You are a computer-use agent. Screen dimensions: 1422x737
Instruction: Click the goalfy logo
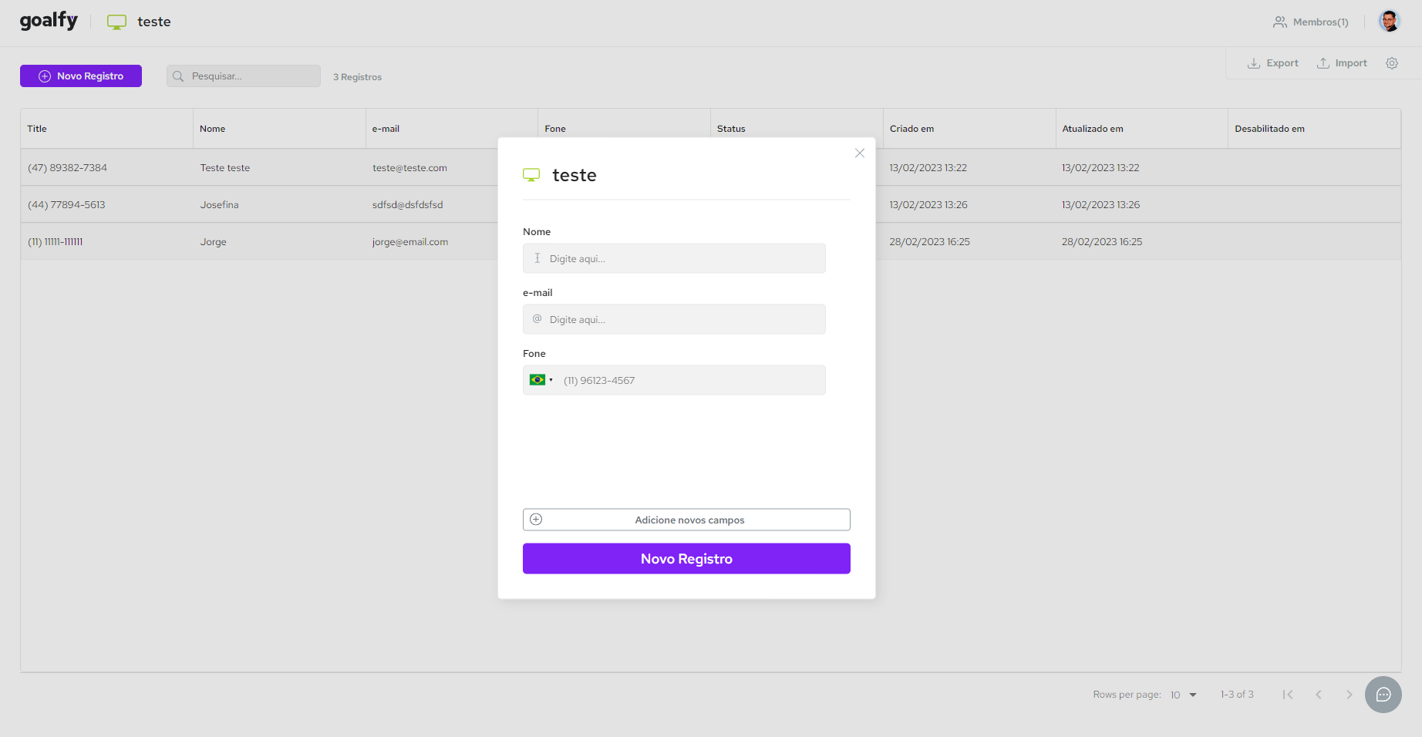click(x=49, y=21)
